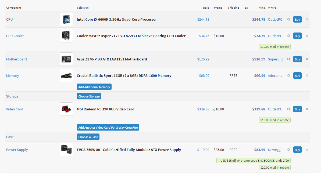The height and width of the screenshot is (173, 321).
Task: Buy the Cooler Master Hyper 212 EVO
Action: (x=297, y=36)
